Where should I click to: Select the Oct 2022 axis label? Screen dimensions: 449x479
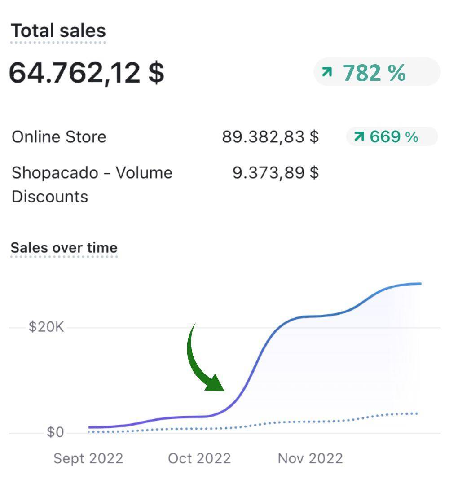pos(199,458)
